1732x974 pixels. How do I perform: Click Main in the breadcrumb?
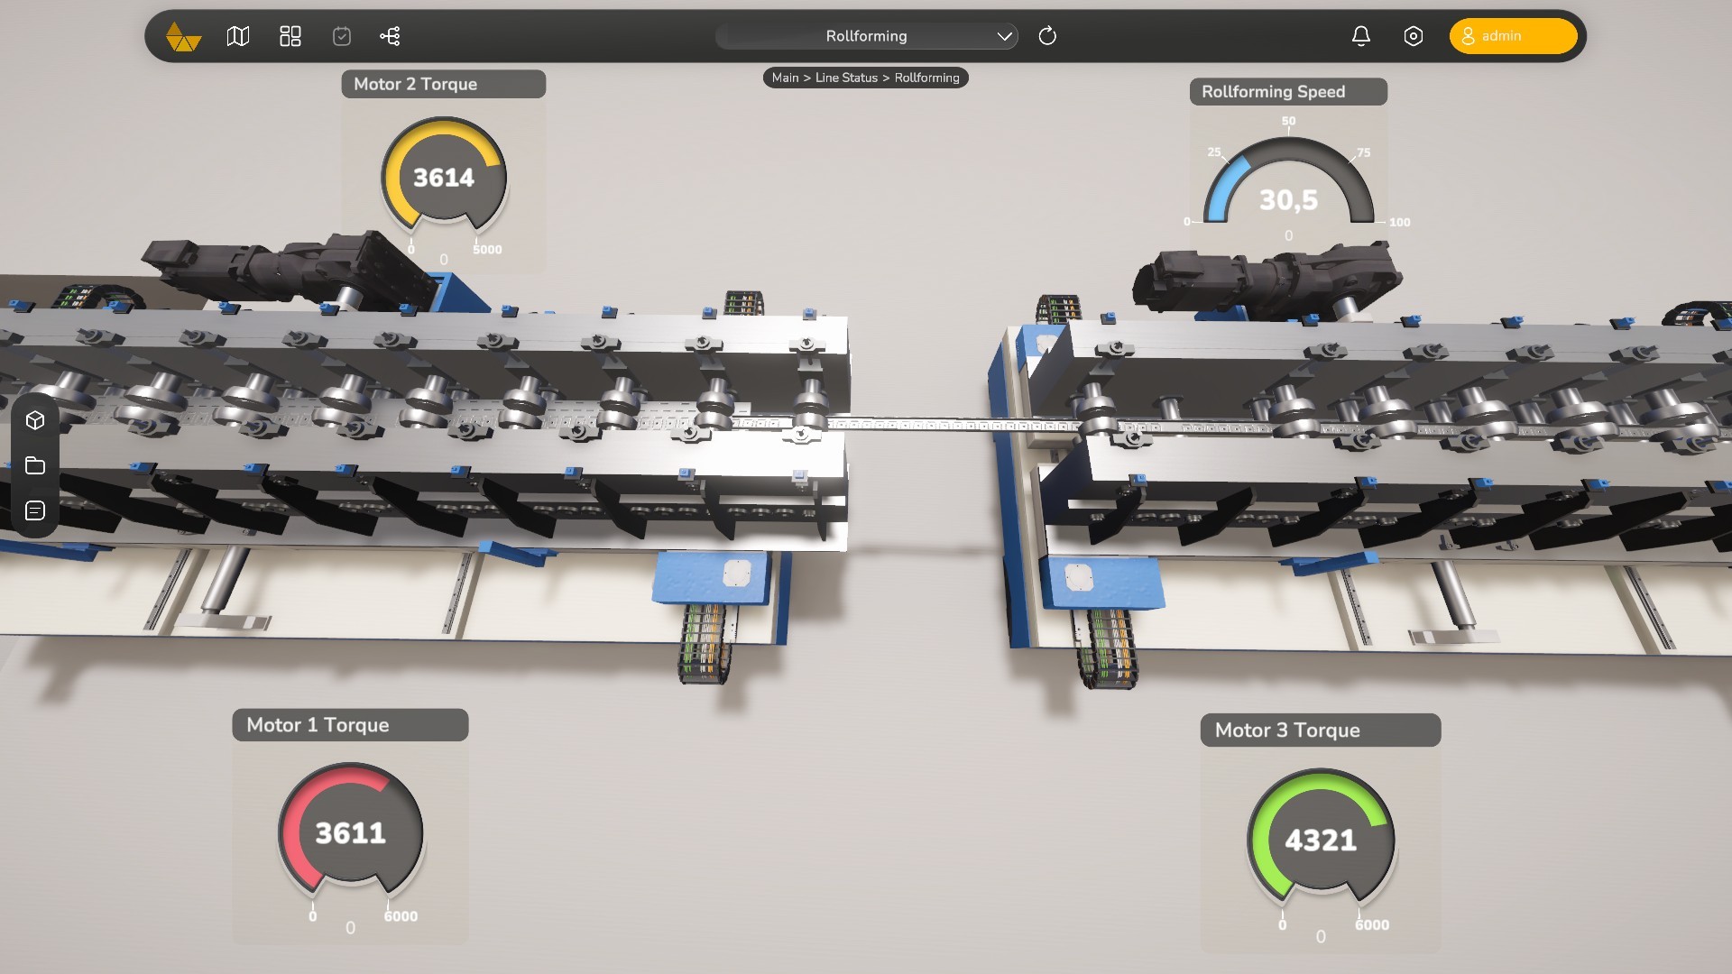[785, 78]
